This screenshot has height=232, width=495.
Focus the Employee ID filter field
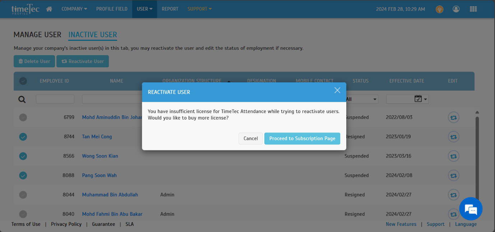pos(55,99)
